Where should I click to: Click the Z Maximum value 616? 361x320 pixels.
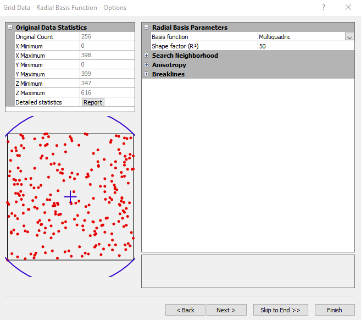pos(86,92)
